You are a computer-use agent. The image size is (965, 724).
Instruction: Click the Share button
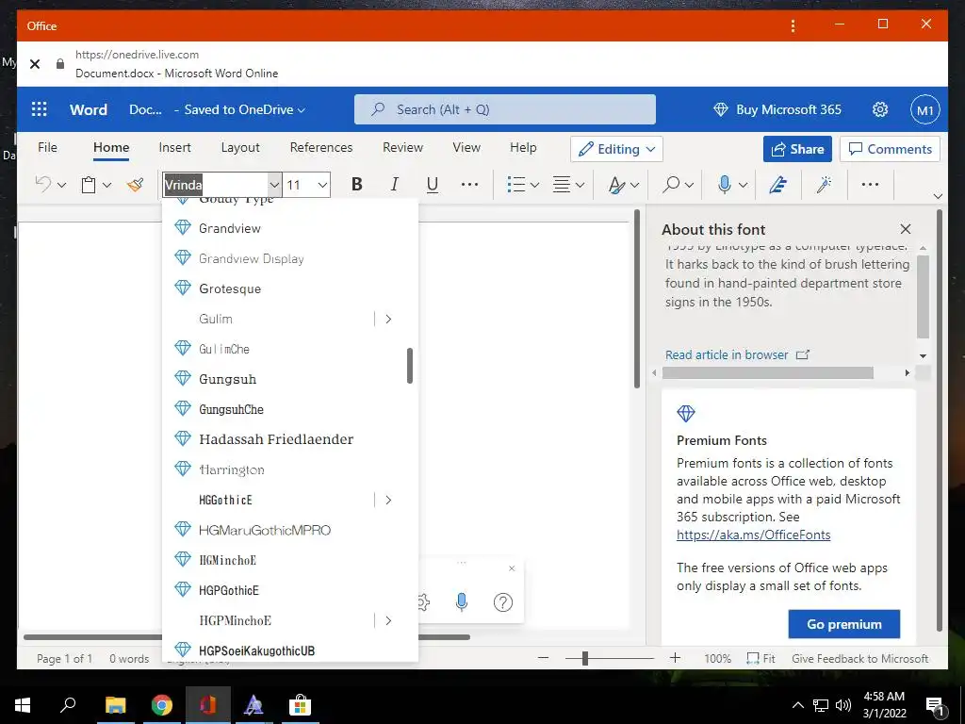point(797,149)
